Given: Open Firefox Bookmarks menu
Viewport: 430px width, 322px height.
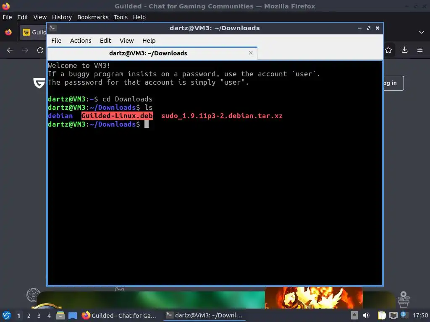Looking at the screenshot, I should [93, 17].
